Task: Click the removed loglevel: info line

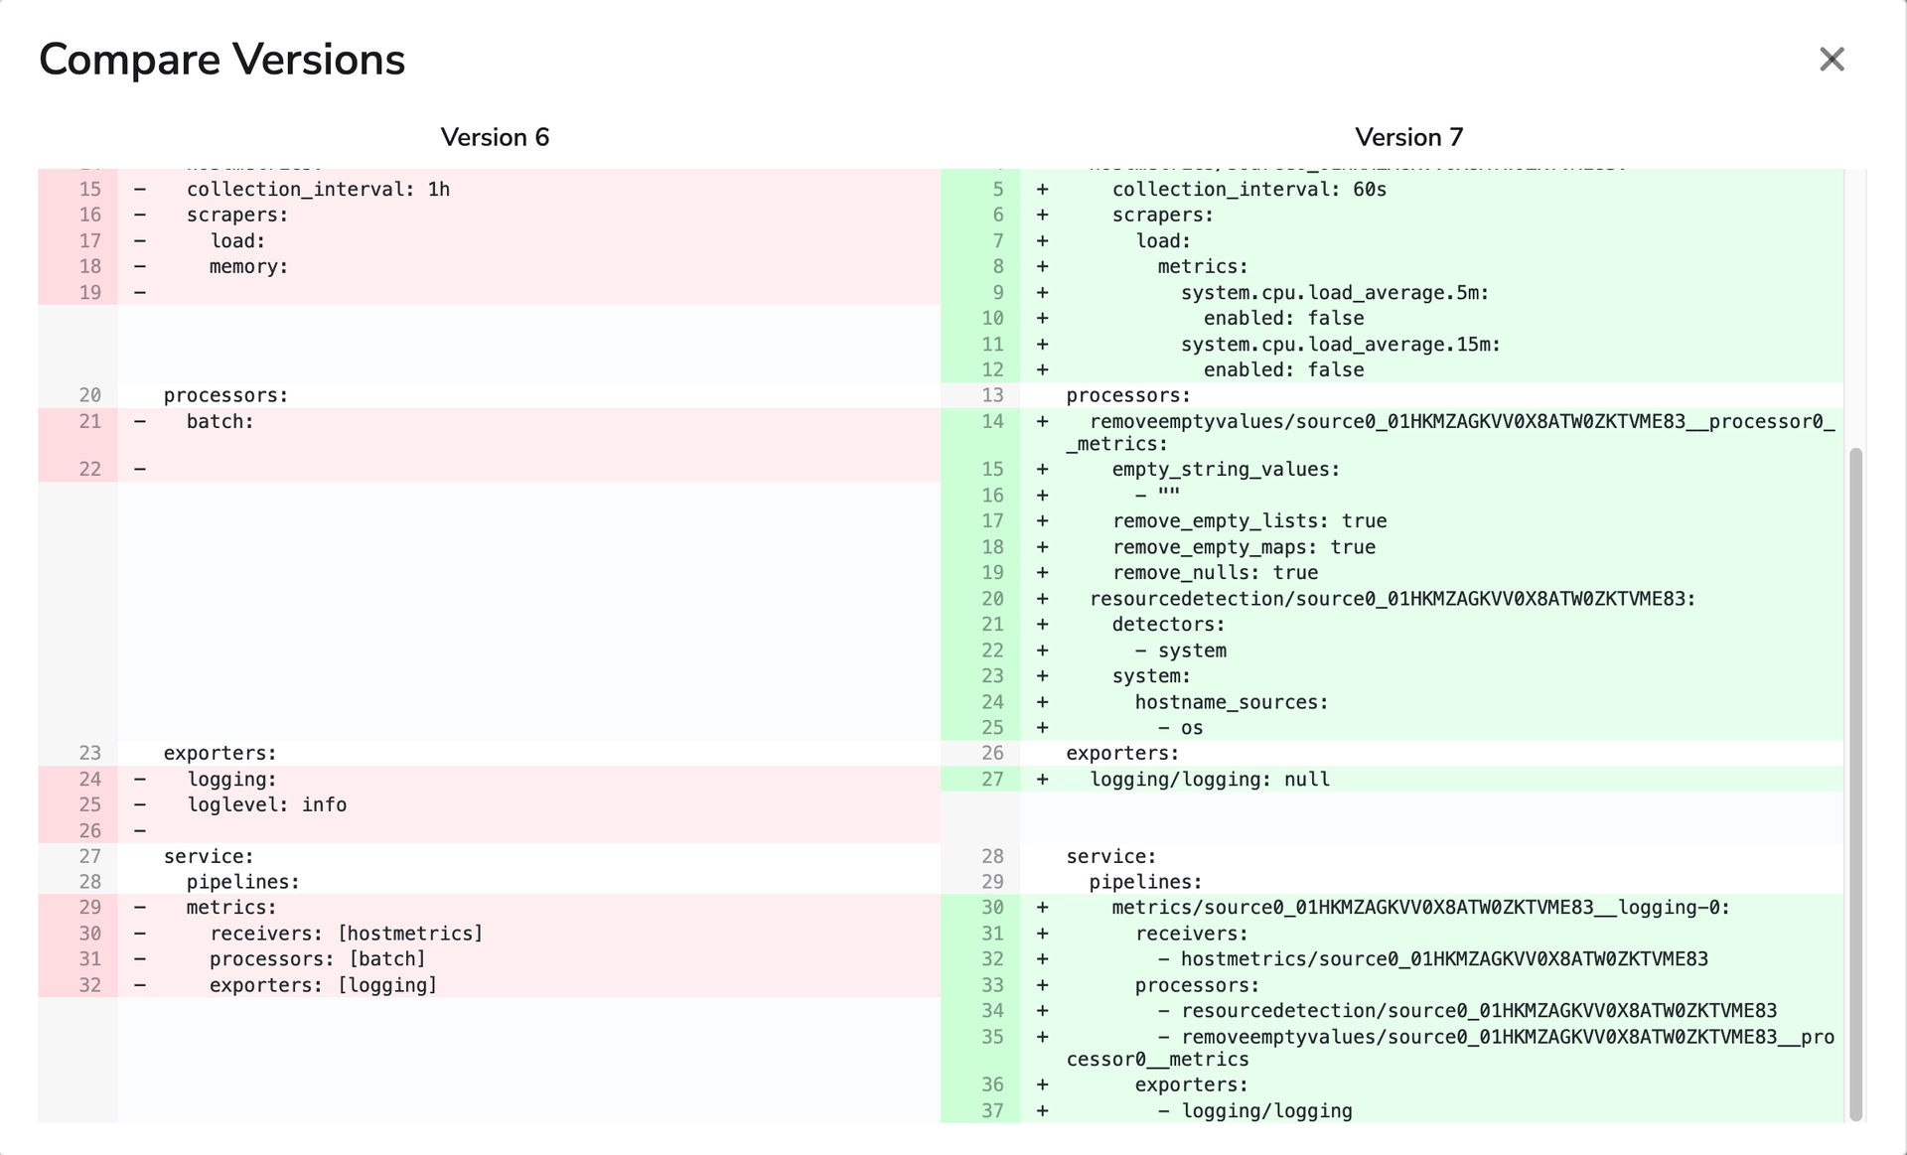Action: [x=265, y=804]
